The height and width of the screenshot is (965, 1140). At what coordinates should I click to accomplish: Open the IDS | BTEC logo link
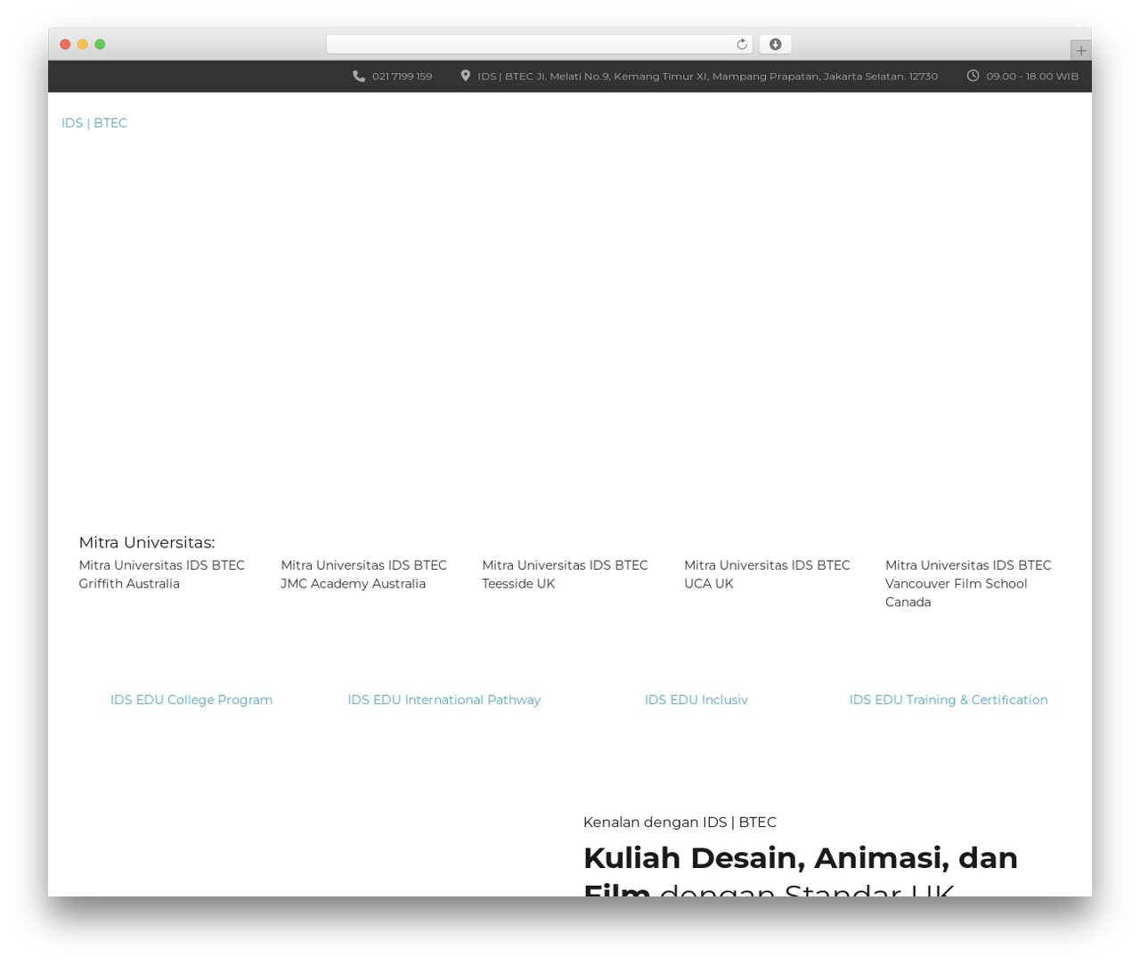94,123
